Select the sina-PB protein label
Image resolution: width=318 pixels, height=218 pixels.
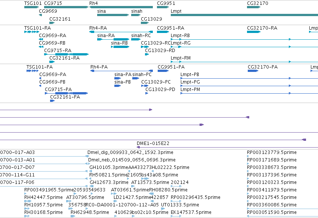(123, 82)
